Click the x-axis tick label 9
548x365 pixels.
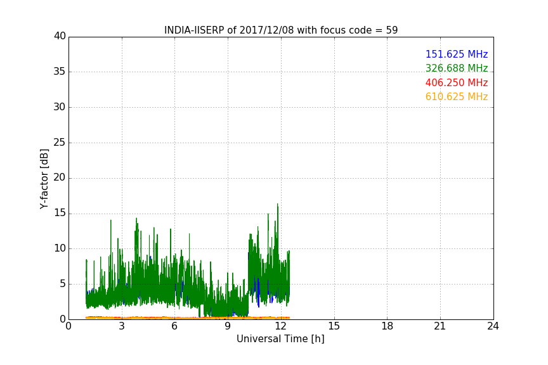[x=228, y=326]
